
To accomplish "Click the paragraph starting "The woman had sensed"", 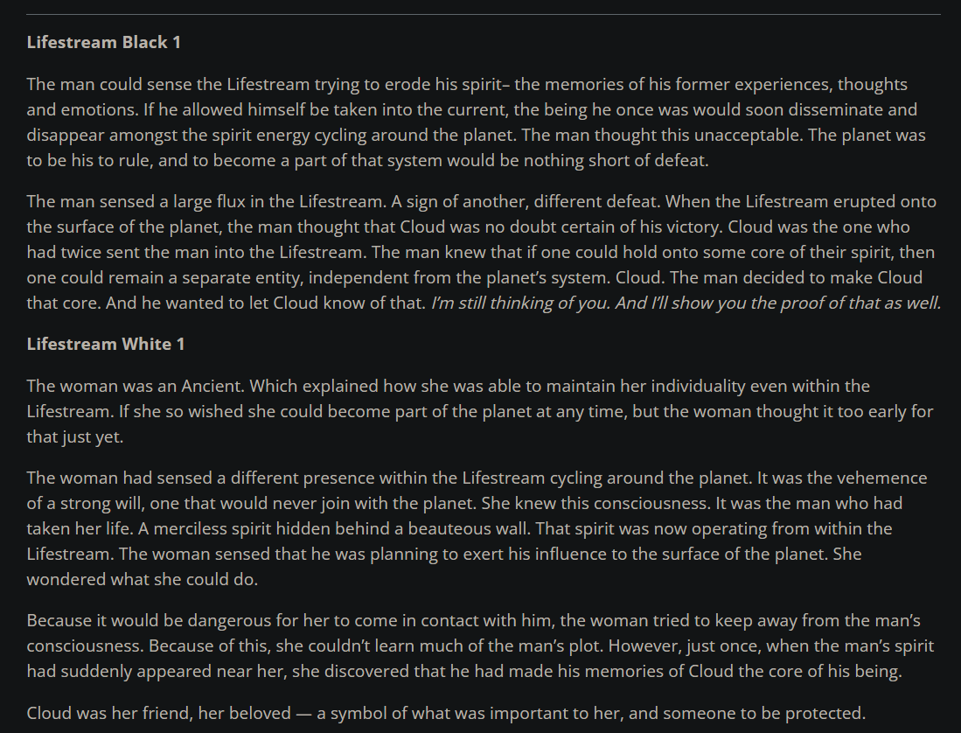I will coord(477,528).
